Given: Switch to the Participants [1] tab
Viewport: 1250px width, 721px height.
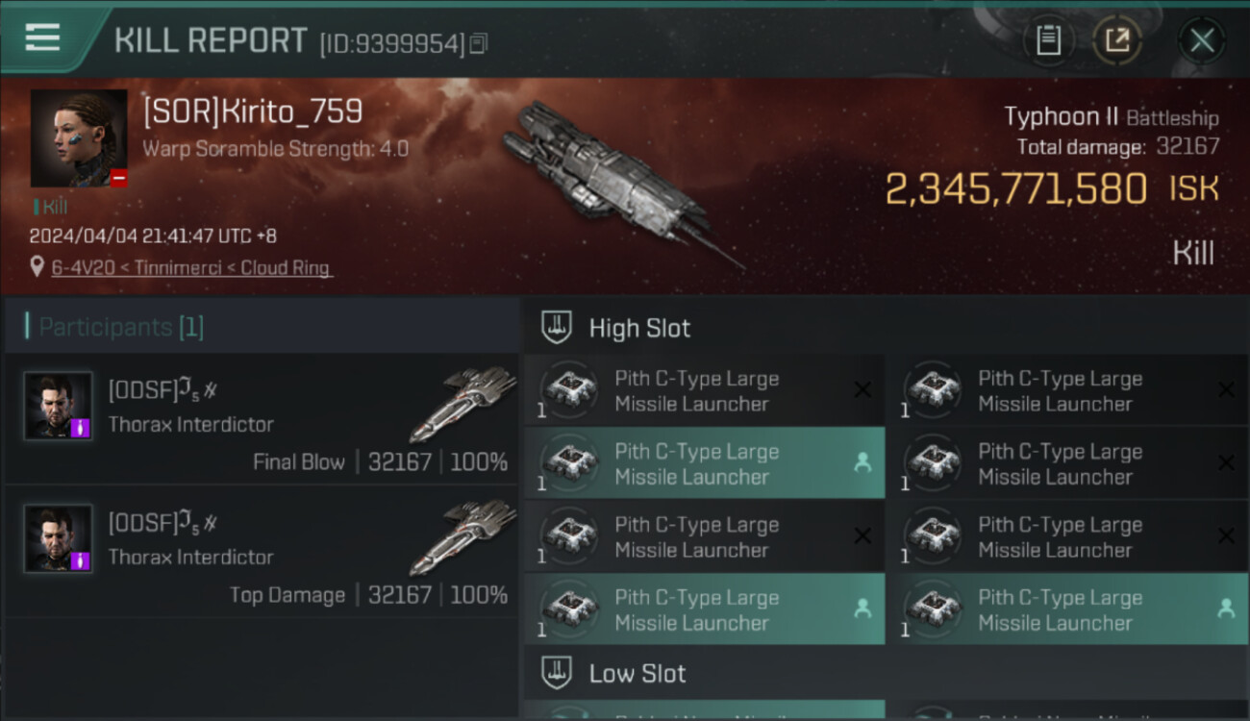Looking at the screenshot, I should pyautogui.click(x=121, y=327).
